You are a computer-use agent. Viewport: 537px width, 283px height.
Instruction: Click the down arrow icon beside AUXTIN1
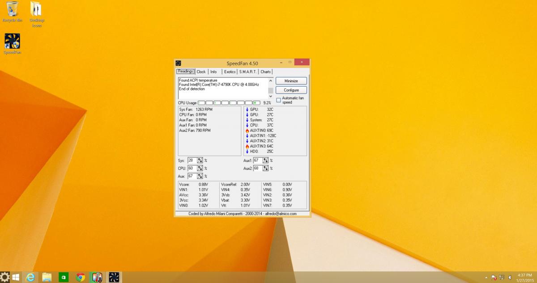click(x=247, y=135)
